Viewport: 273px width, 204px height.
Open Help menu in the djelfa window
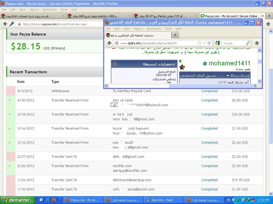pos(178,29)
